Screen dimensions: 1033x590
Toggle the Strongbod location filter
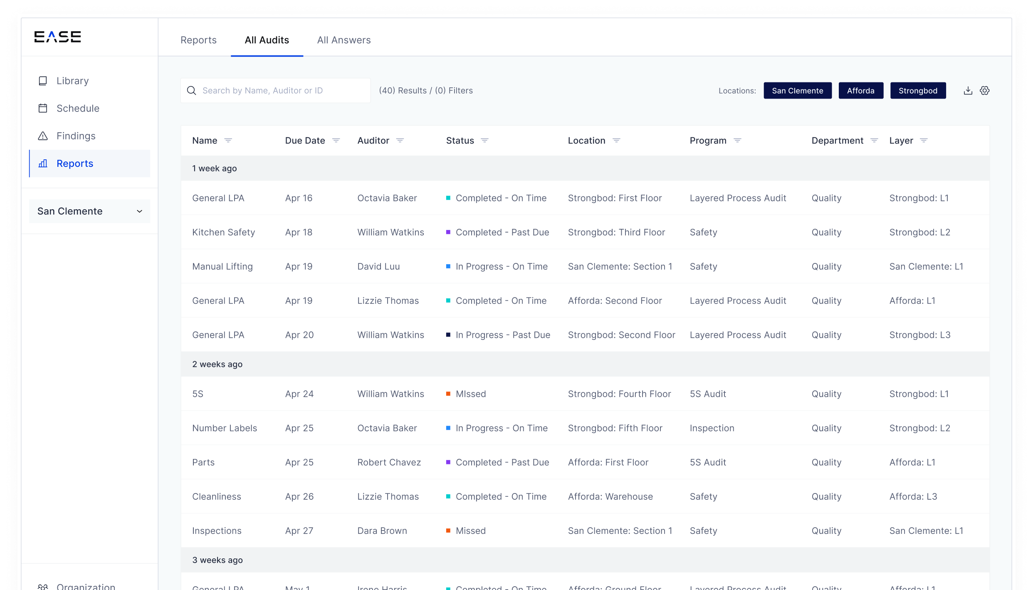point(918,90)
